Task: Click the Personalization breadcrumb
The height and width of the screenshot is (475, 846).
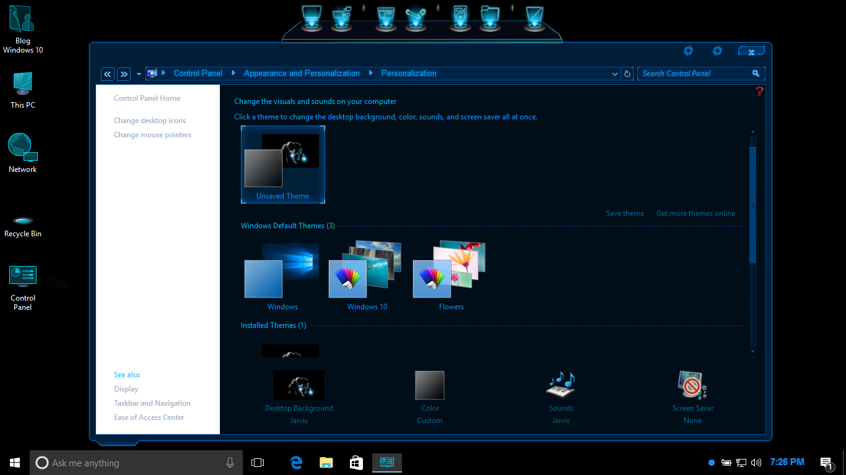Action: [409, 73]
